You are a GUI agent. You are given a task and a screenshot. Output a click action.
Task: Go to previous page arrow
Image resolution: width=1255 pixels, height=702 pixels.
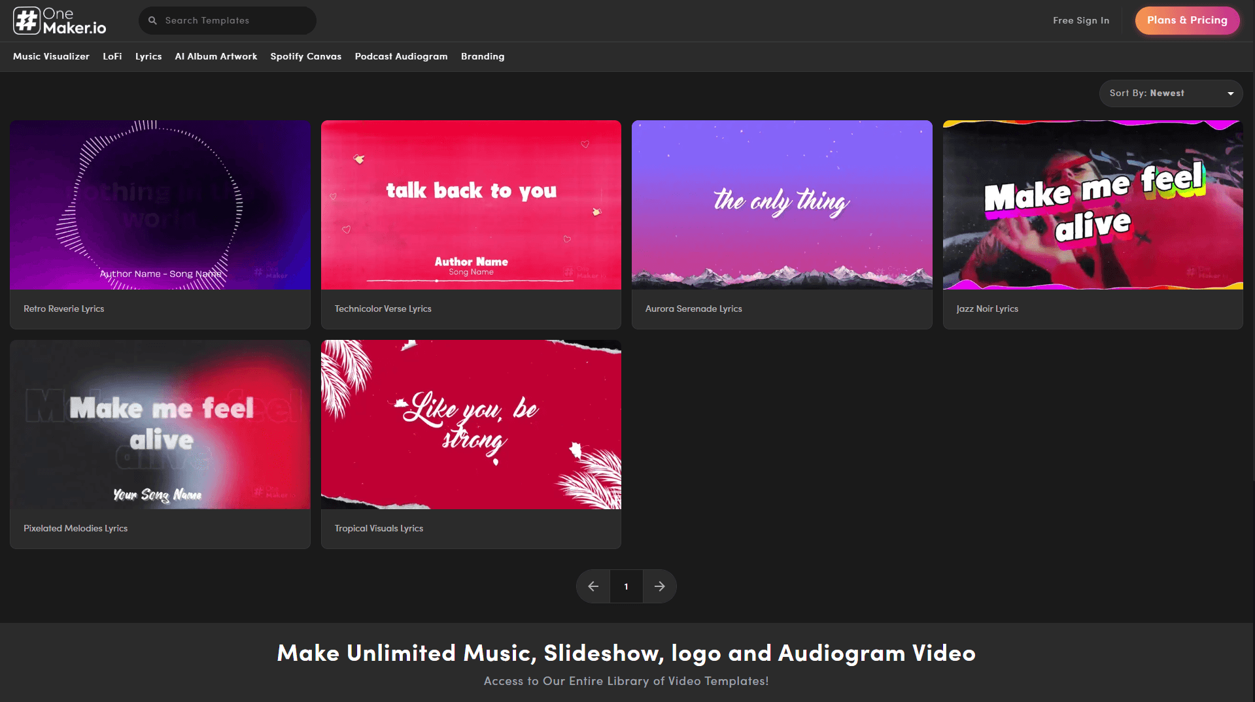click(593, 586)
